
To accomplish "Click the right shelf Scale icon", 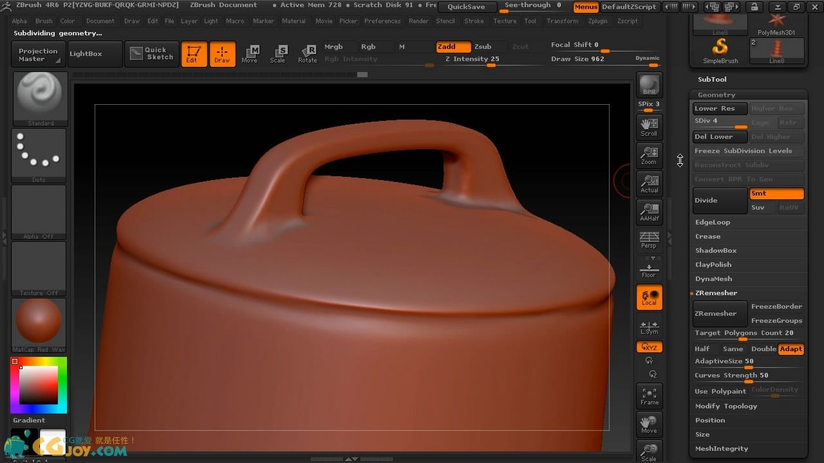I will pyautogui.click(x=649, y=451).
